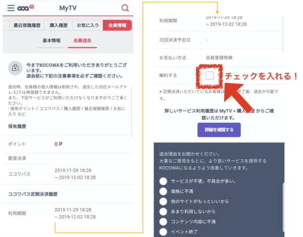Click the 都度決済 label
The width and height of the screenshot is (303, 237).
pos(17,159)
